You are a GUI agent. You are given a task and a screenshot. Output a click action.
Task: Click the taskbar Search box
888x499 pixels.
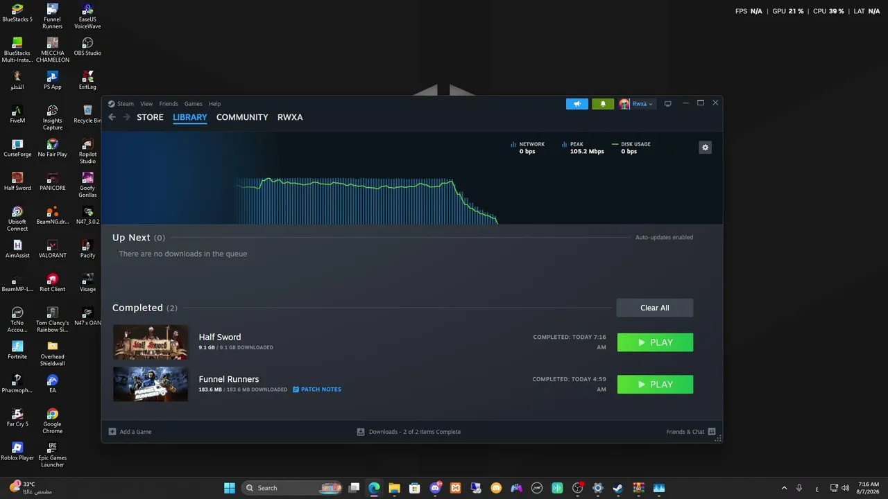click(x=292, y=488)
